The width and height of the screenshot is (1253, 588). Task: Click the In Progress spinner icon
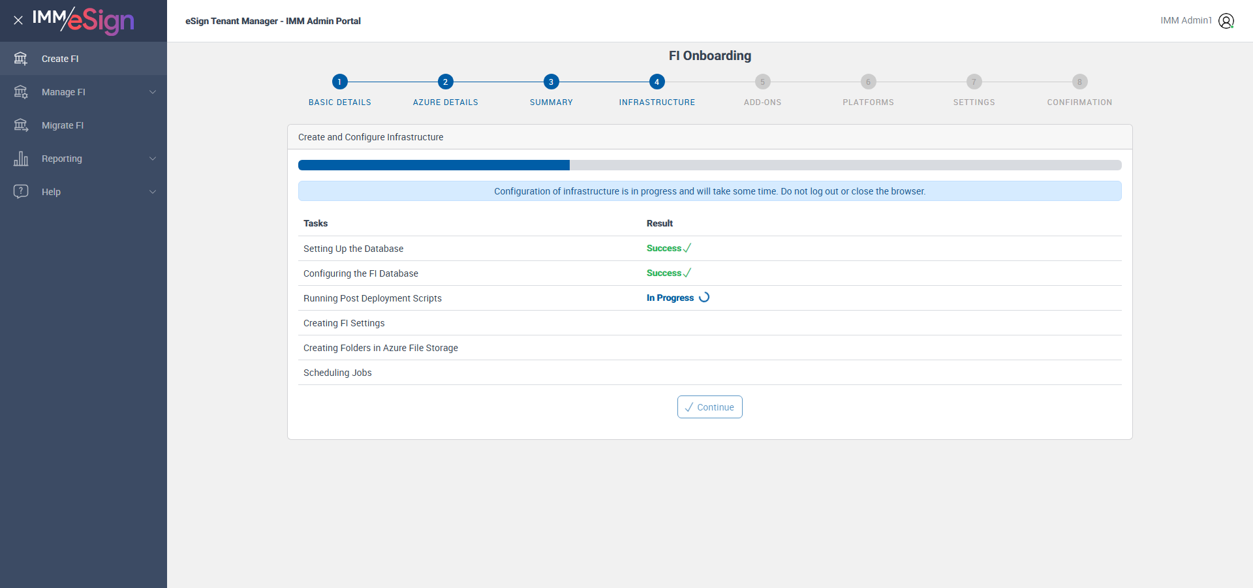[704, 298]
